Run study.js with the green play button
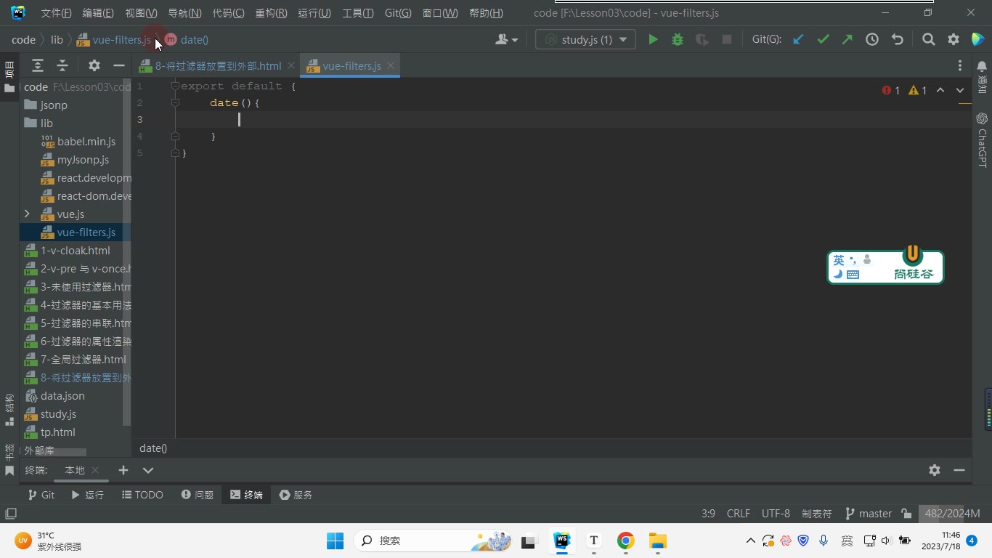The width and height of the screenshot is (992, 558). 653,40
